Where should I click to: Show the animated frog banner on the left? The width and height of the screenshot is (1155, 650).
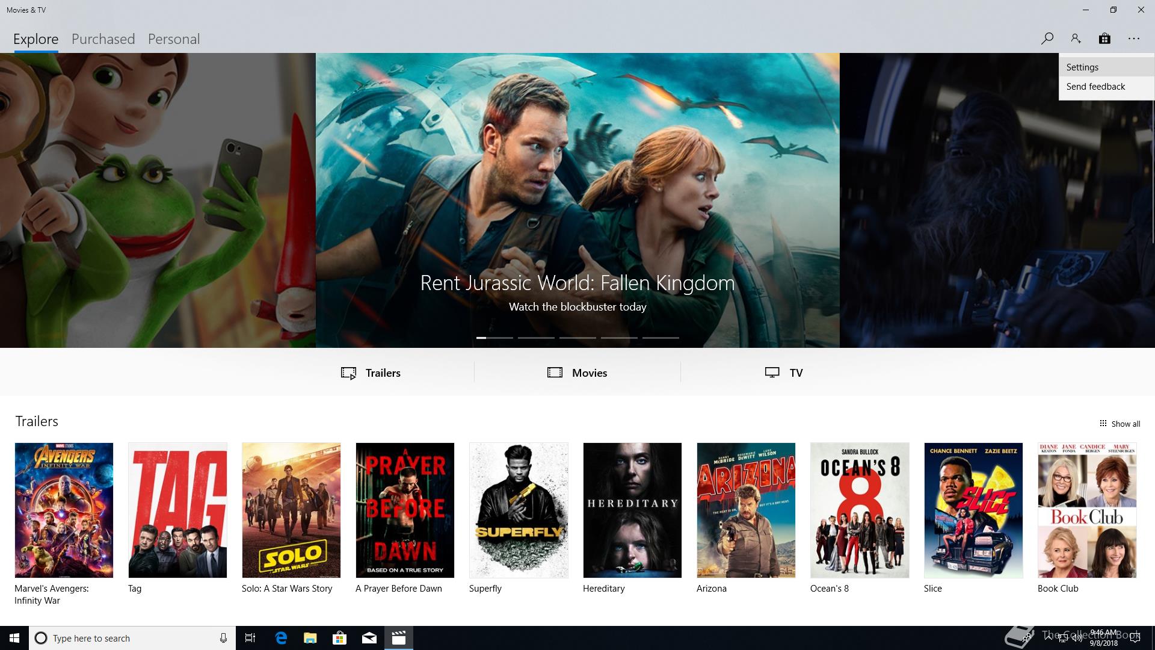click(x=158, y=200)
